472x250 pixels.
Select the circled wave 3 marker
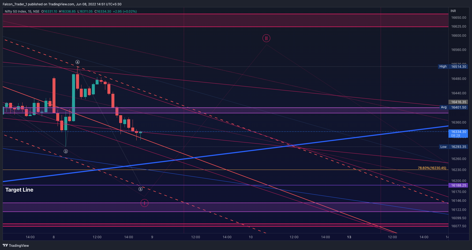pyautogui.click(x=66, y=151)
